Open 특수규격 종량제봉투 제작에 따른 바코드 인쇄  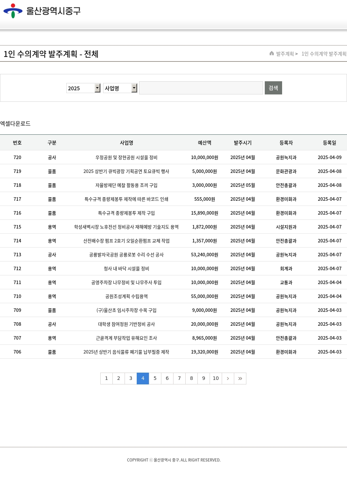(126, 199)
